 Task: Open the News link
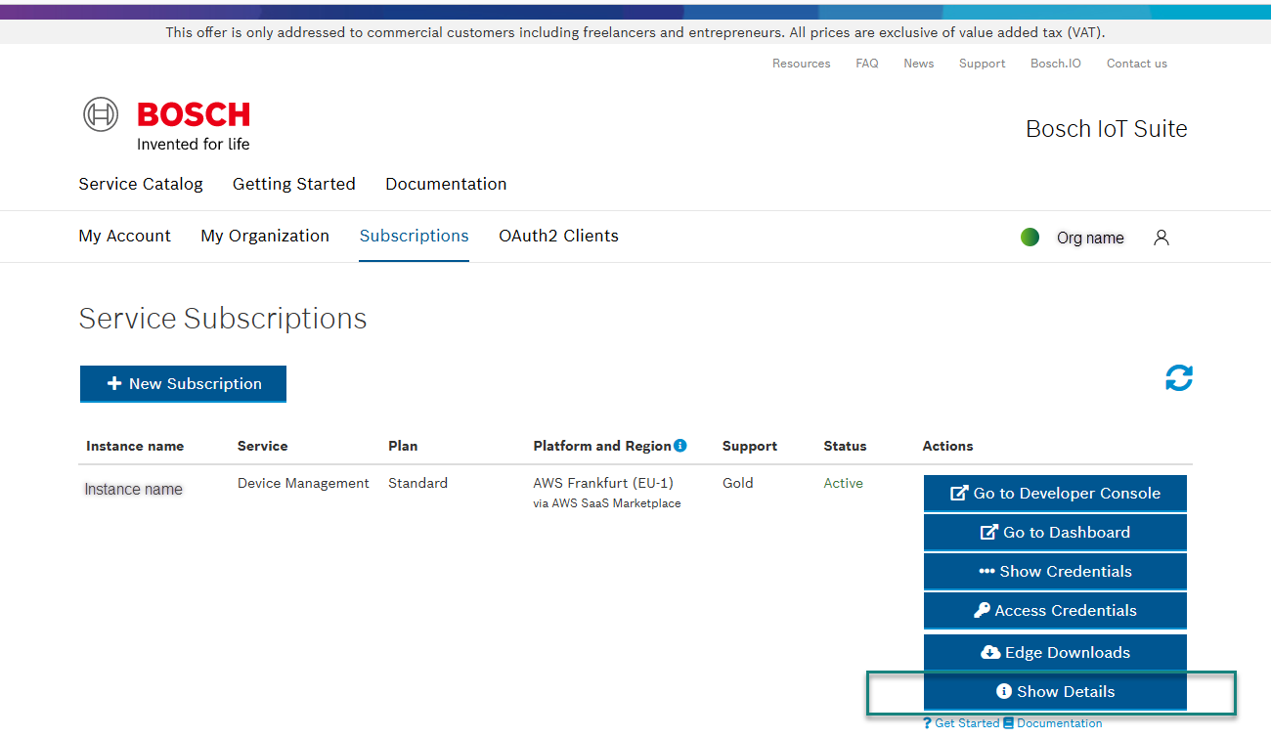918,64
